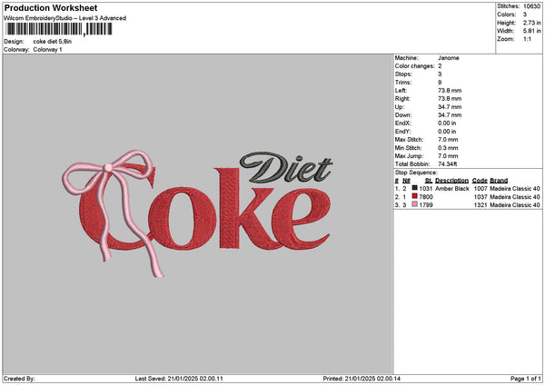Image resolution: width=545 pixels, height=385 pixels.
Task: Click the 'Colors:' label in the header
Action: pos(507,15)
